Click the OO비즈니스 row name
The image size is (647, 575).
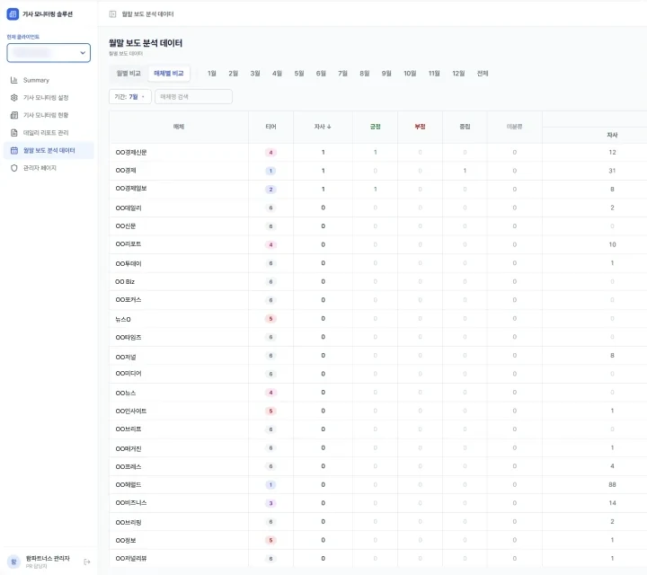click(131, 503)
